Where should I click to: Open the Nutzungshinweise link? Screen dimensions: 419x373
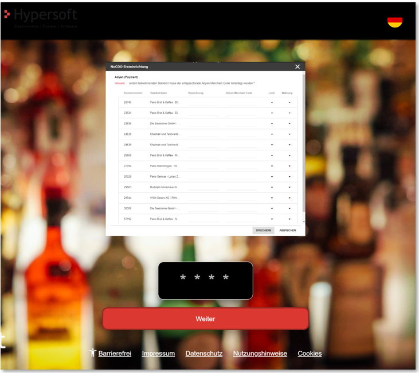click(x=260, y=354)
